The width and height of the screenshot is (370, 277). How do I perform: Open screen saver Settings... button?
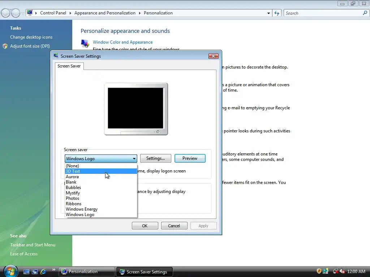click(155, 158)
